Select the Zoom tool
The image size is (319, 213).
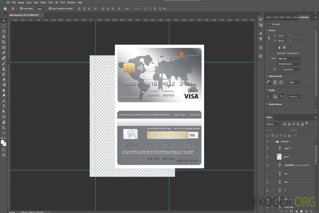(x=4, y=128)
